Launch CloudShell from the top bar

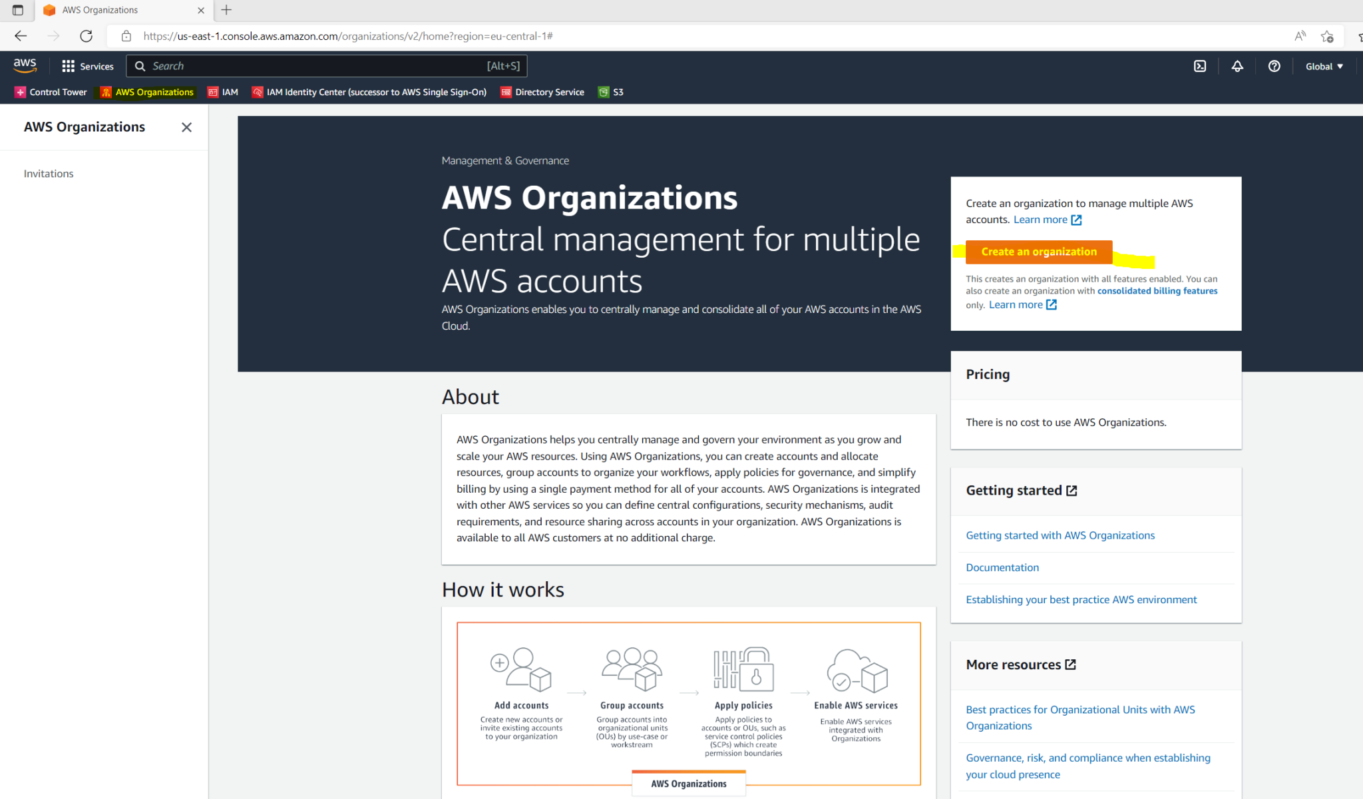[x=1199, y=66]
